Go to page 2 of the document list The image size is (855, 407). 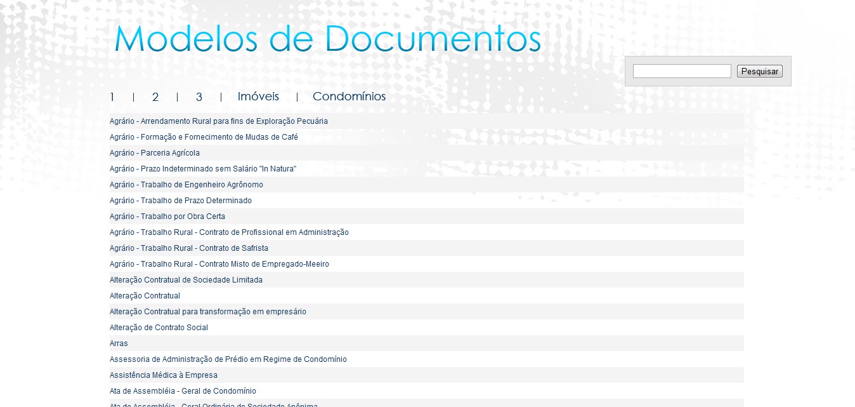click(155, 97)
